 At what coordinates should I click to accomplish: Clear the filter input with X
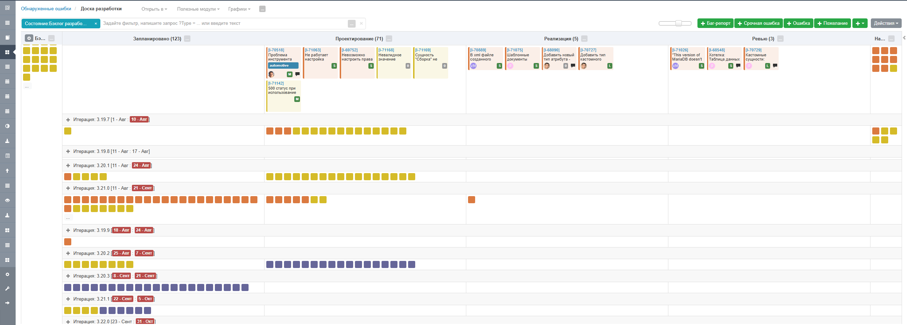[x=361, y=23]
